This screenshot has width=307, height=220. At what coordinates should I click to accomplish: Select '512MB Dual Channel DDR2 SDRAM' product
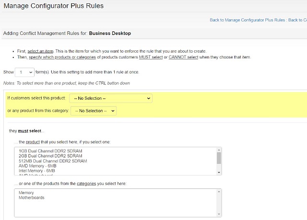(x=53, y=161)
